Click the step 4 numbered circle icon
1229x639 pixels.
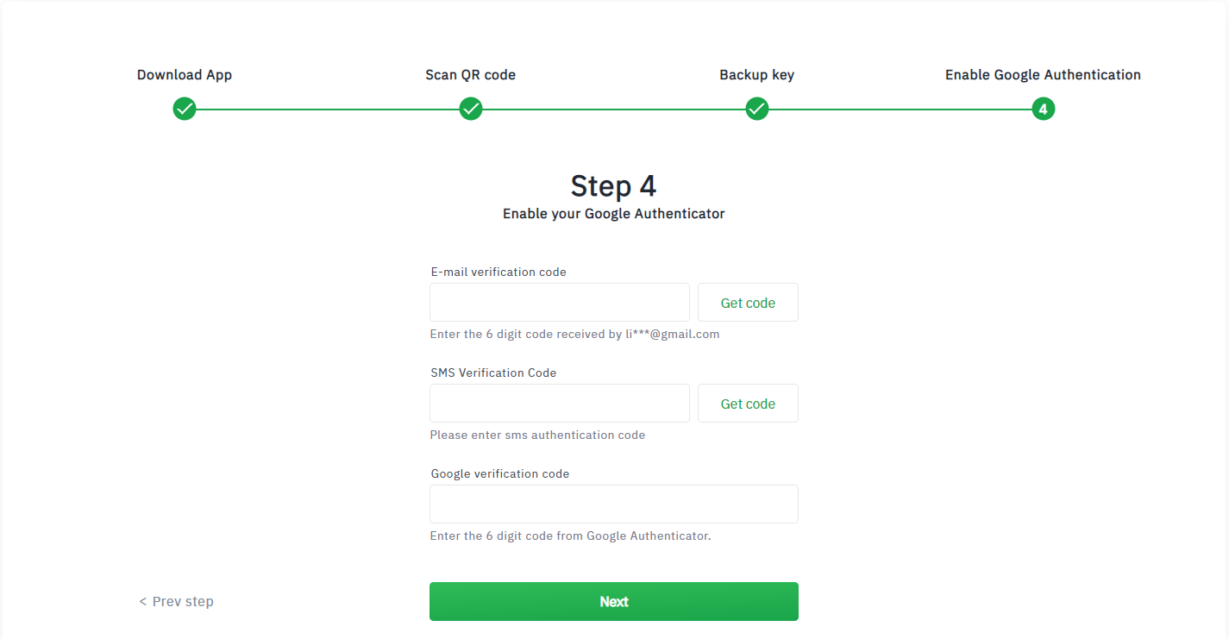1044,110
